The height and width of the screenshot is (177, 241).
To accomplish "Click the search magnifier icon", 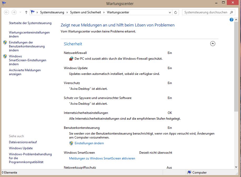I will (x=232, y=12).
